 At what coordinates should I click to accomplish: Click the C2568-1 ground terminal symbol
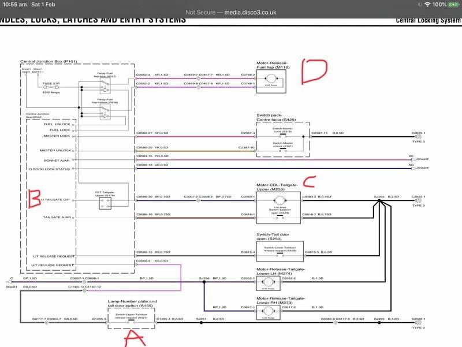point(418,323)
